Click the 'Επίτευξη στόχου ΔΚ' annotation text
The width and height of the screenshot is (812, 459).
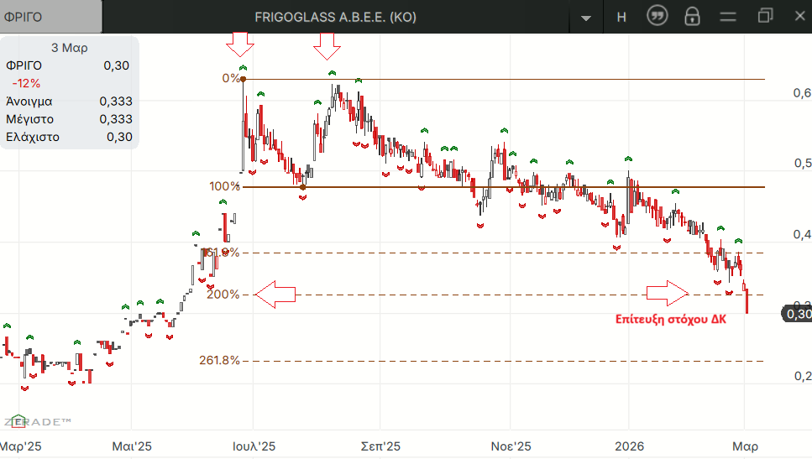click(x=670, y=320)
